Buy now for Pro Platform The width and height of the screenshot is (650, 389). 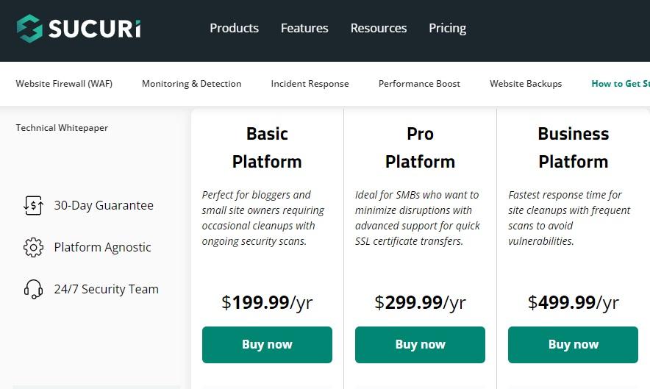click(x=420, y=345)
